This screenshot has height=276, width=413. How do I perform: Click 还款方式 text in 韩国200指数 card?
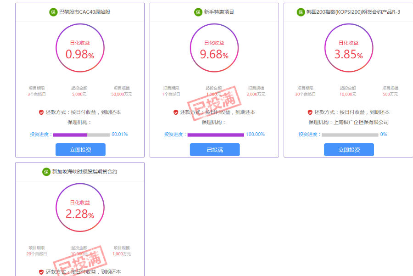tap(352, 113)
